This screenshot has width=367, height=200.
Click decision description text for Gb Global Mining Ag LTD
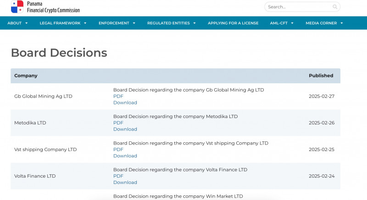(x=189, y=90)
